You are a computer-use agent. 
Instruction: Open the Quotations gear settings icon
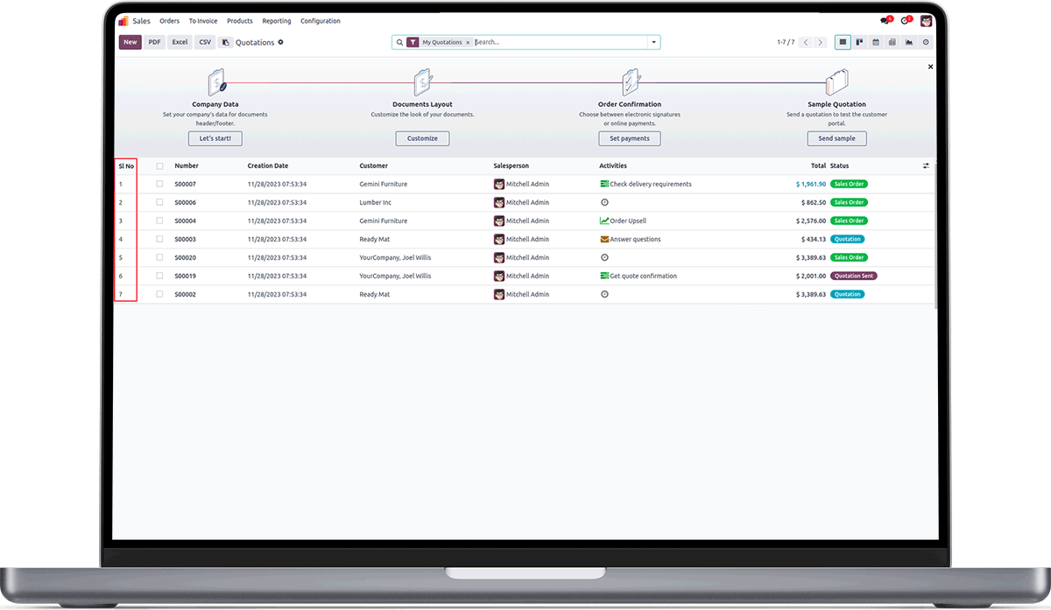pos(281,42)
